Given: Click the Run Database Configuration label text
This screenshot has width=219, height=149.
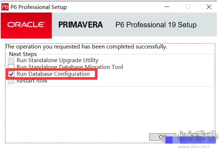Looking at the screenshot, I should [53, 74].
